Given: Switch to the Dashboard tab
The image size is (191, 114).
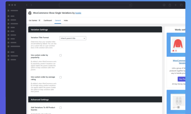Looking at the screenshot, I should [x=48, y=21].
